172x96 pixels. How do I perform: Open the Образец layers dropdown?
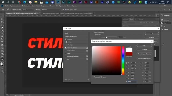click(x=51, y=10)
